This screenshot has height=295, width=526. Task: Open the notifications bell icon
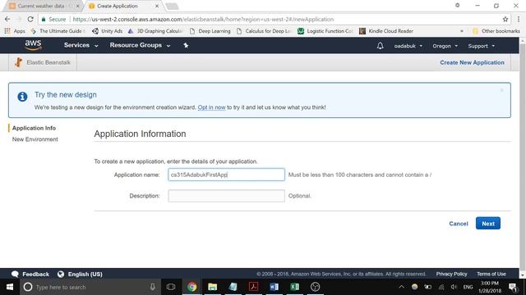click(x=380, y=46)
